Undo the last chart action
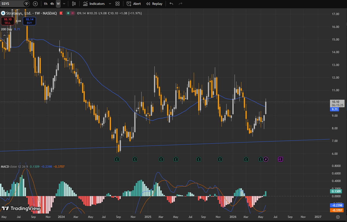 coord(171,4)
